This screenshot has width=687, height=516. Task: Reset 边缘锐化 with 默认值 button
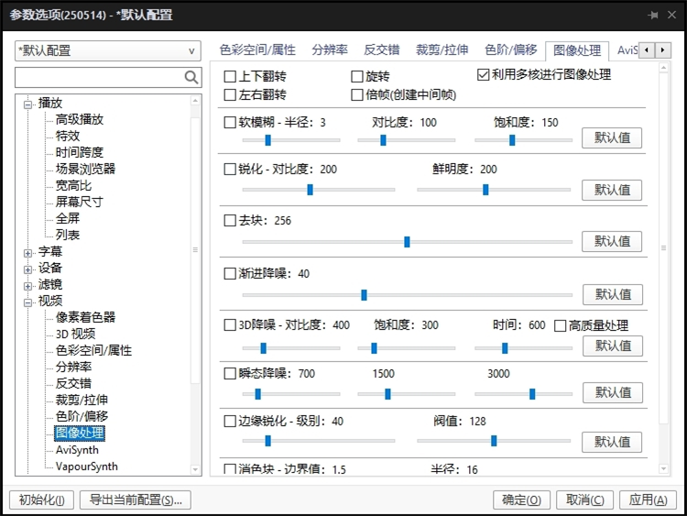pyautogui.click(x=612, y=442)
